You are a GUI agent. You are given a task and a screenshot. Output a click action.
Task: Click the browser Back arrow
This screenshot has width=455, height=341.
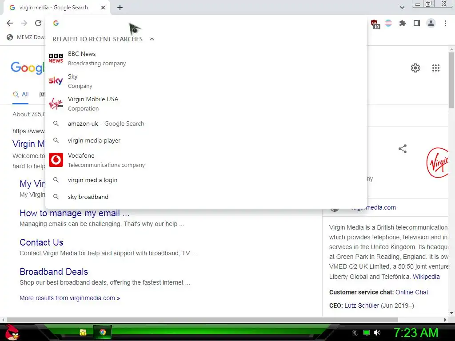(10, 23)
